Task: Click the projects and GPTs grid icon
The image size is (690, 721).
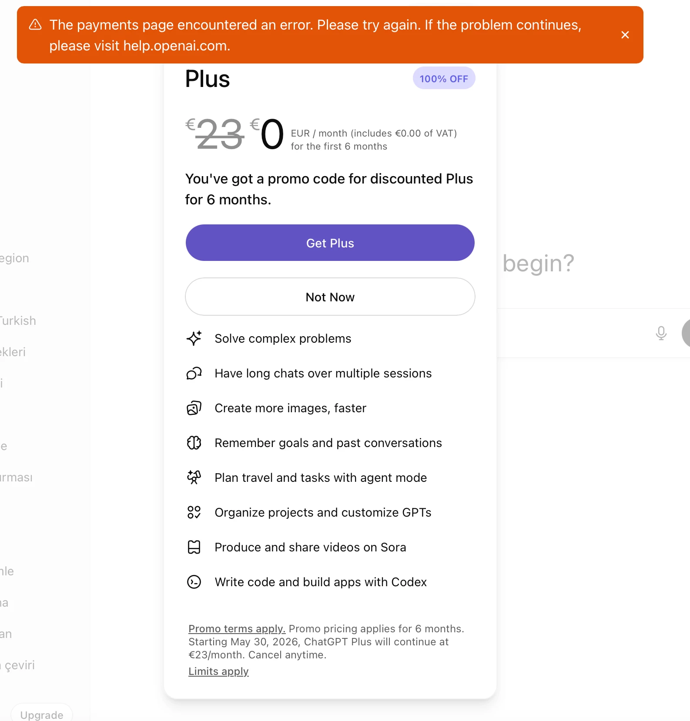Action: (194, 512)
